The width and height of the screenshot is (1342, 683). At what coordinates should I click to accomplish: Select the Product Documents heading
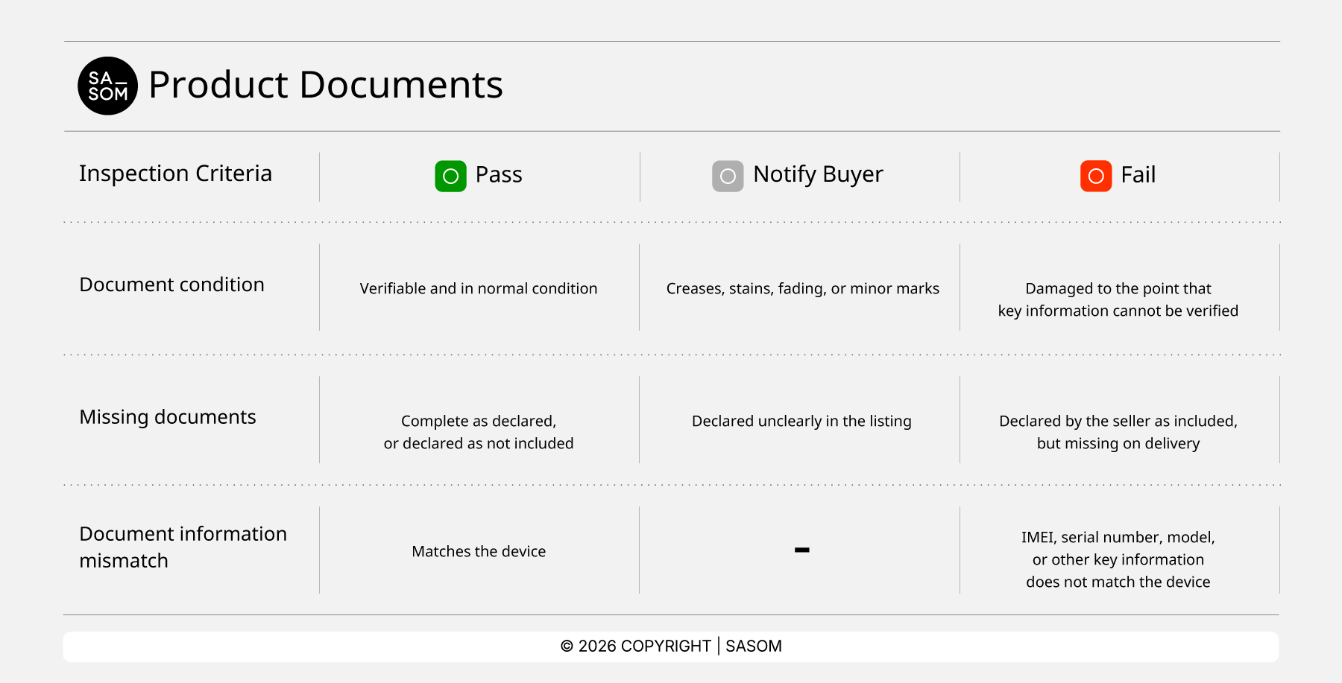click(326, 85)
